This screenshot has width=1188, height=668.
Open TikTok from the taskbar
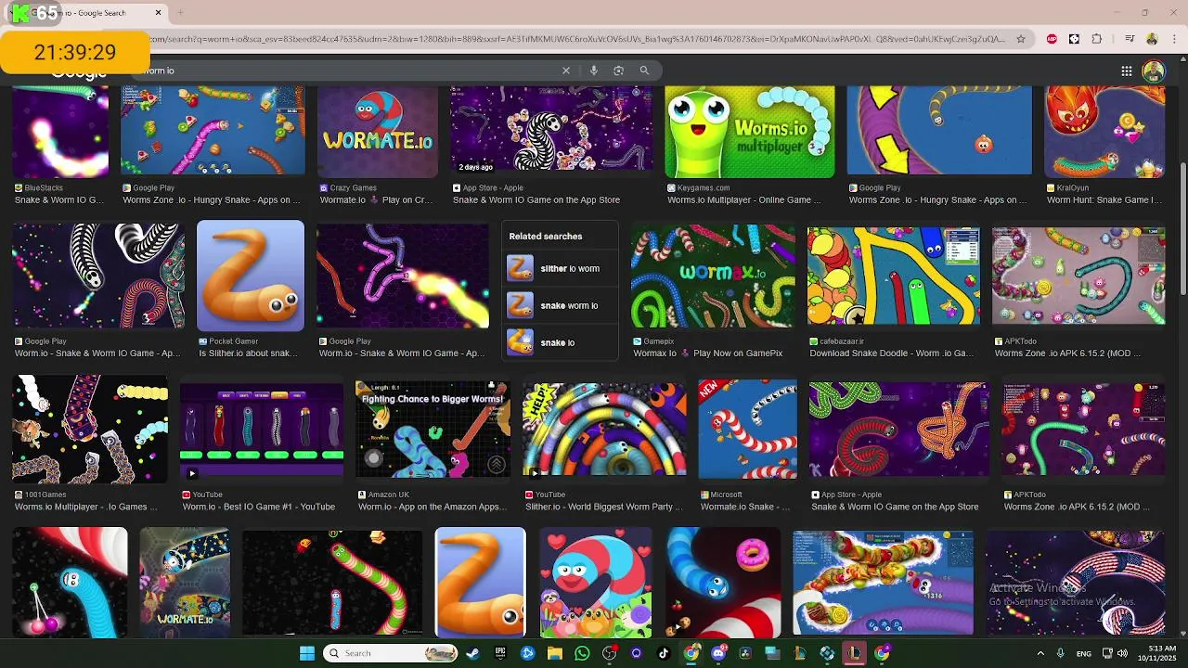point(664,653)
